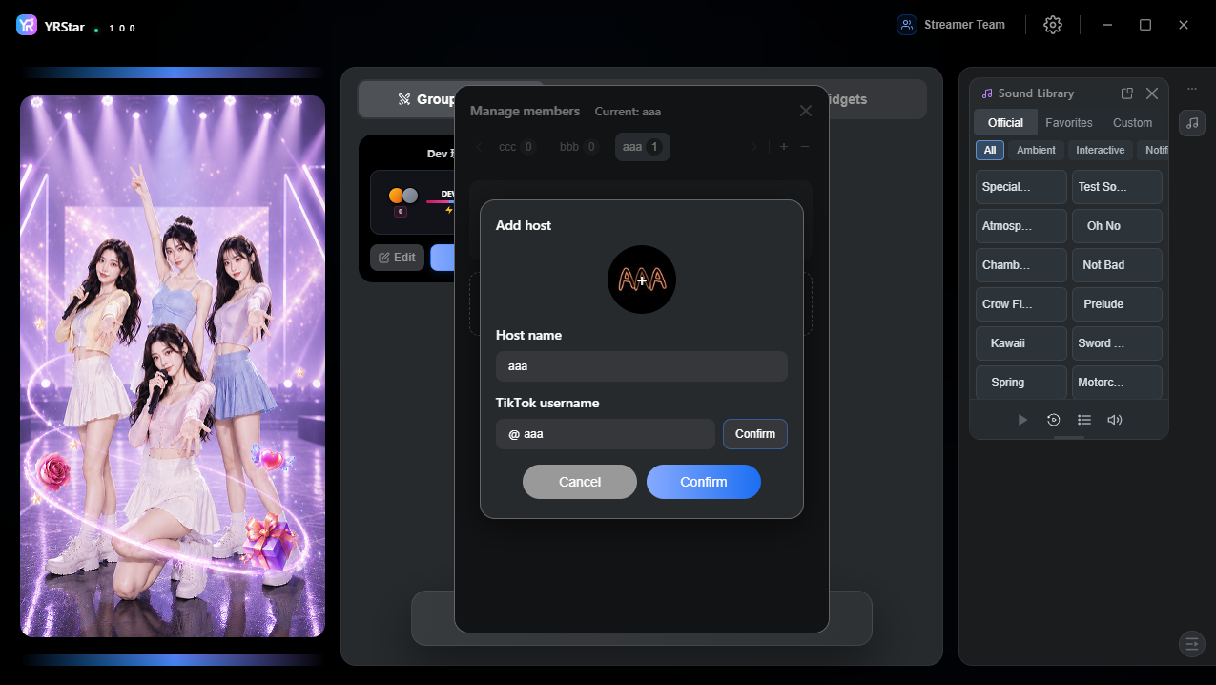The image size is (1216, 685).
Task: Click the play icon in Sound Library
Action: click(x=1022, y=420)
